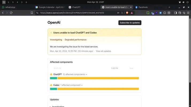This screenshot has width=191, height=107.
Task: Click the RSS feed icon in address bar
Action: coord(122,13)
